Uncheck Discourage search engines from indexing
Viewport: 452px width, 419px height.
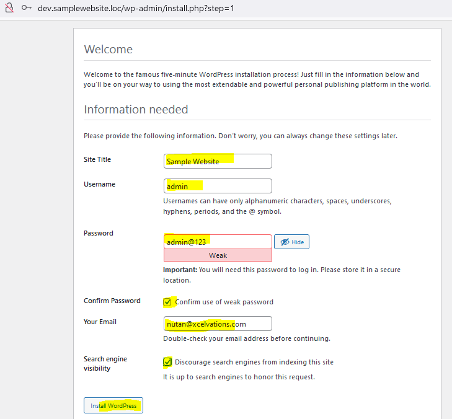(x=167, y=361)
